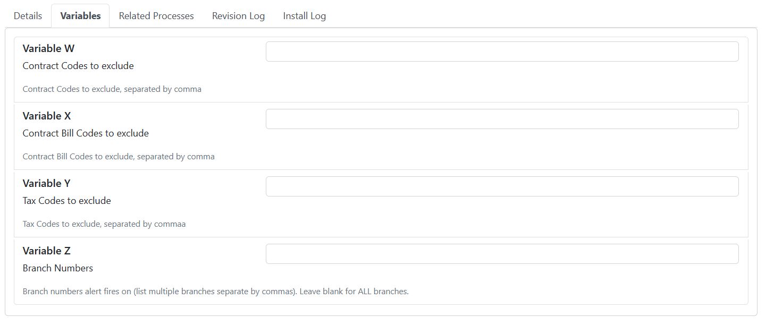This screenshot has height=325, width=766.
Task: Click the Tax Codes separated by commaa hint
Action: click(104, 224)
